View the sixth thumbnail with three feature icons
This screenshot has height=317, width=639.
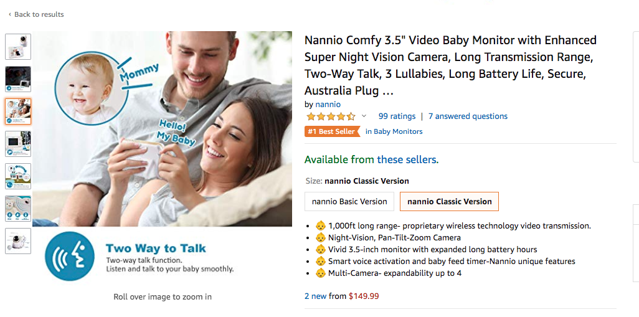pos(18,209)
